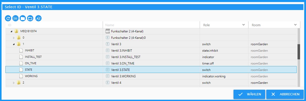
Task: Click folder icon of channel 1
Action: pyautogui.click(x=19, y=44)
